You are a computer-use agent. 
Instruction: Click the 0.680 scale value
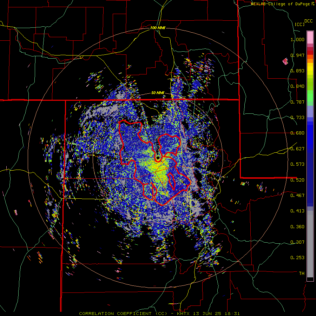click(297, 133)
